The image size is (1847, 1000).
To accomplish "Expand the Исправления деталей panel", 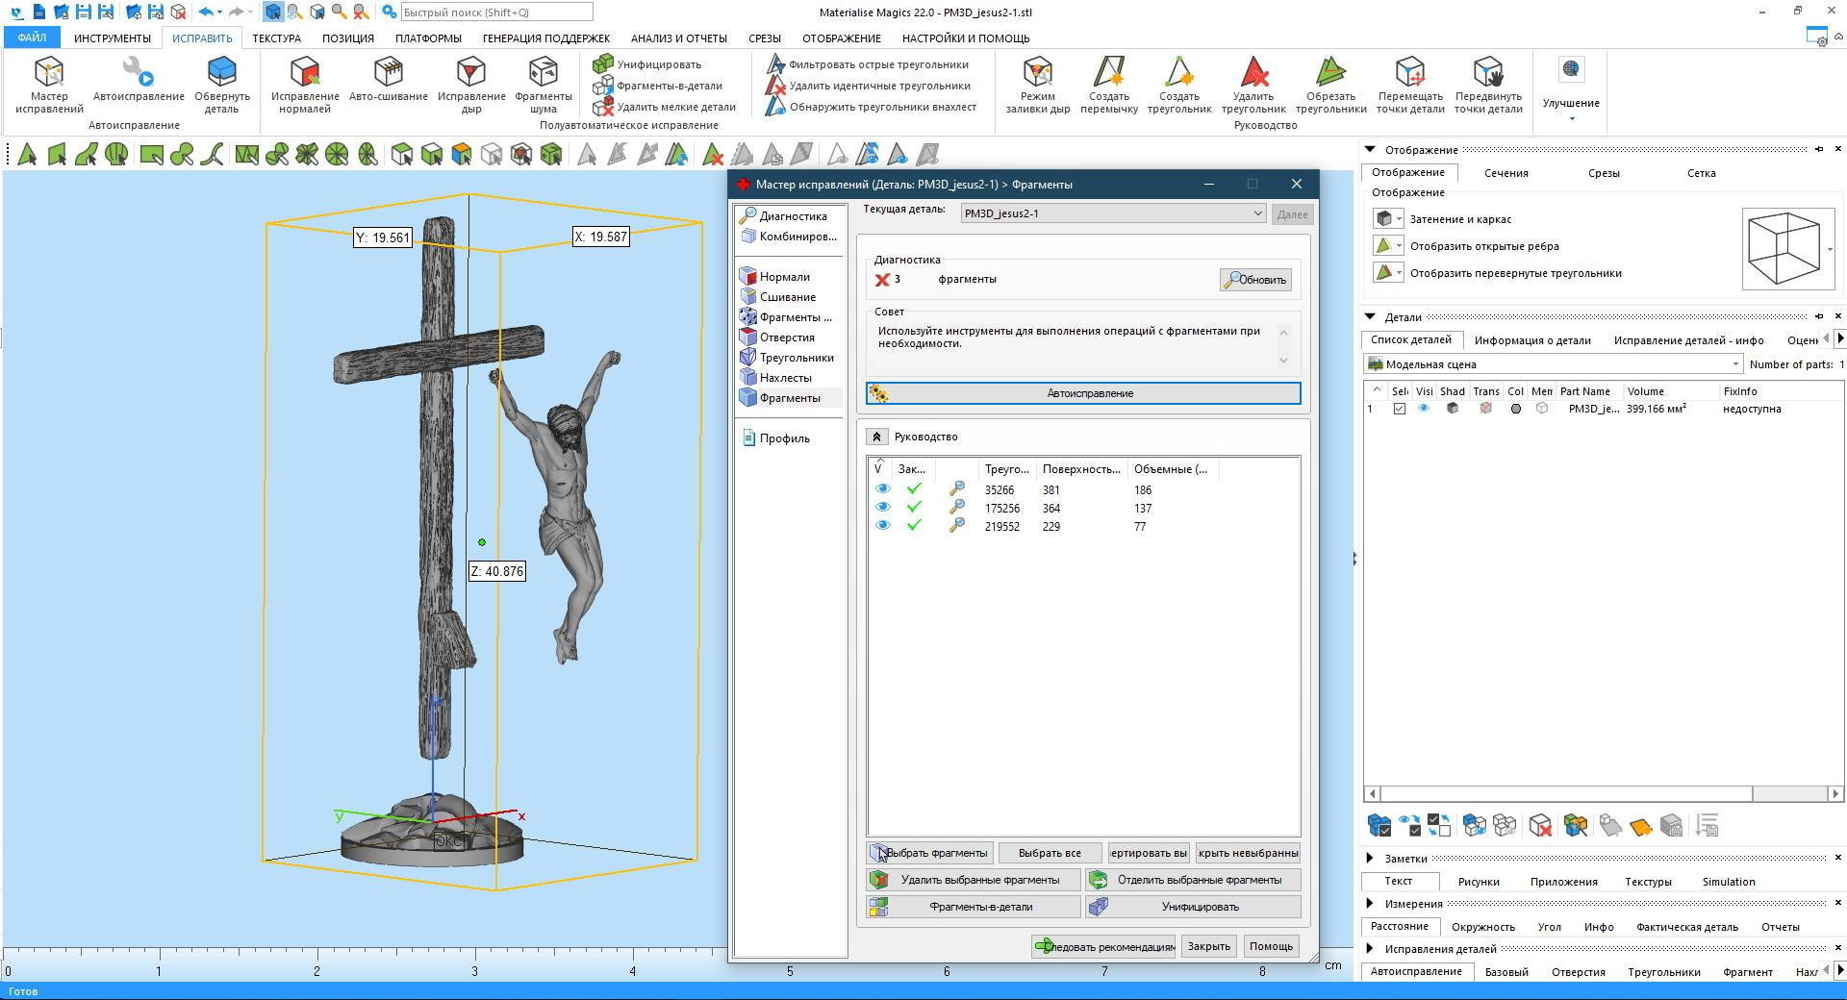I will [x=1370, y=949].
